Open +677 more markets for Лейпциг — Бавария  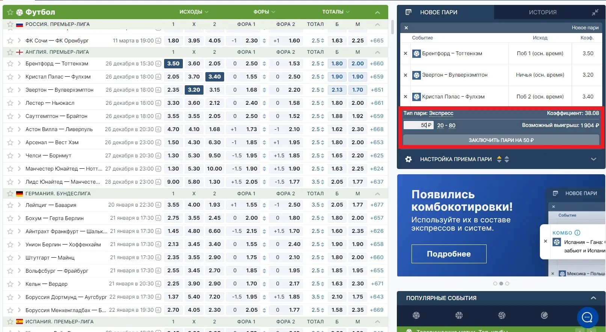click(377, 205)
